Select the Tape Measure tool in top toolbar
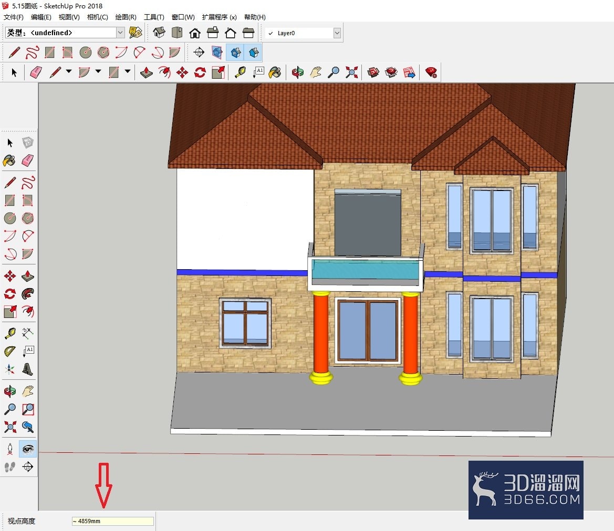Viewport: 614px width, 531px height. [x=240, y=72]
